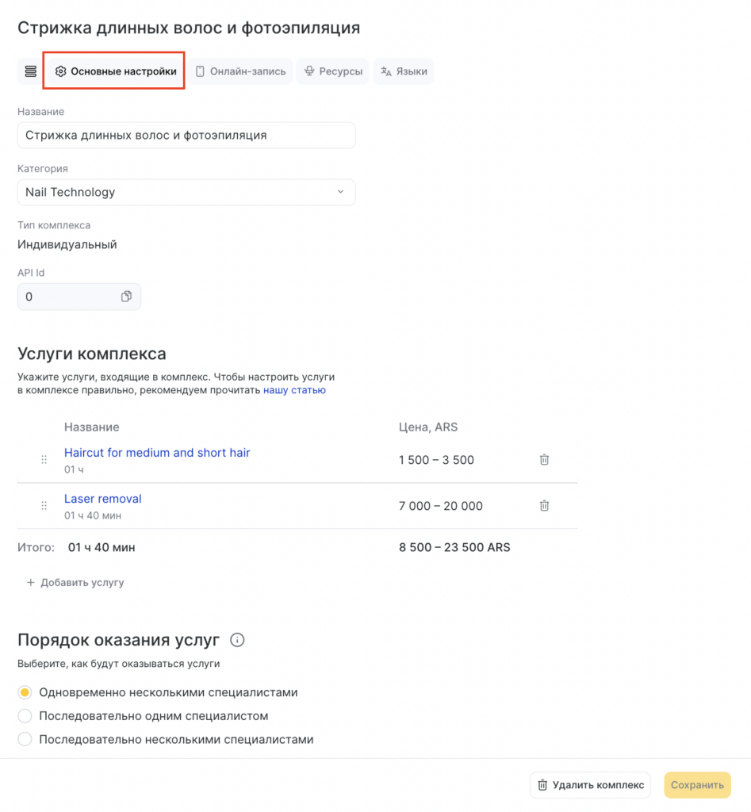This screenshot has height=812, width=751.
Task: Choose Последовательно одним специалистом radio
Action: [25, 716]
